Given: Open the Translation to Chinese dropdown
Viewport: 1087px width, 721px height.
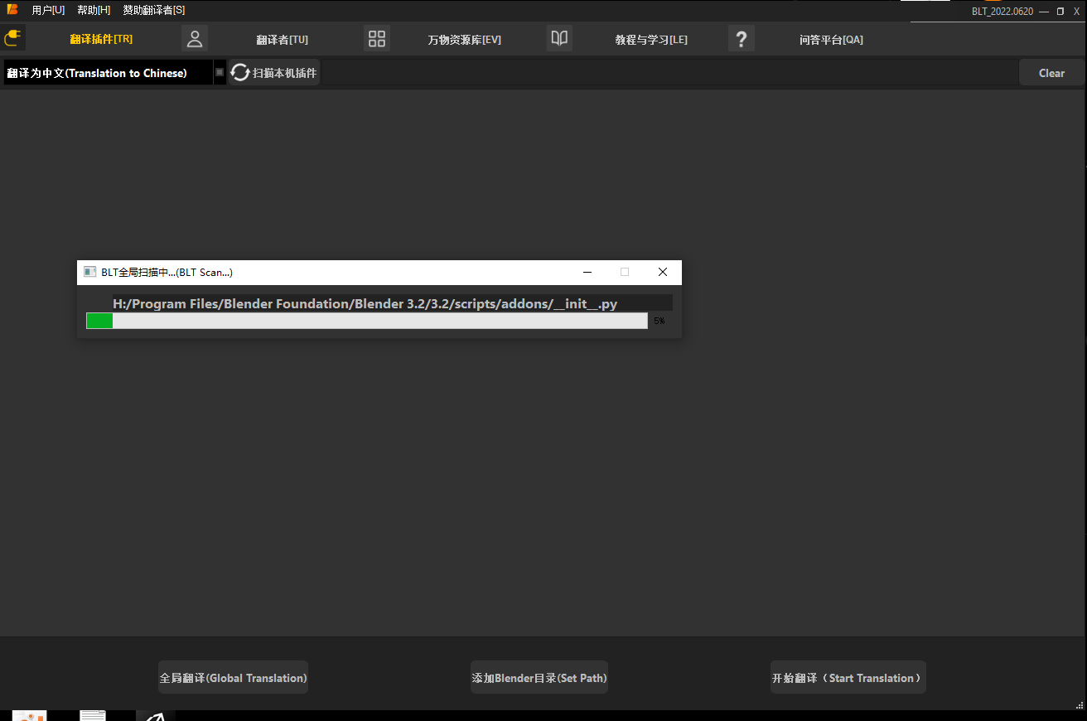Looking at the screenshot, I should pos(114,73).
